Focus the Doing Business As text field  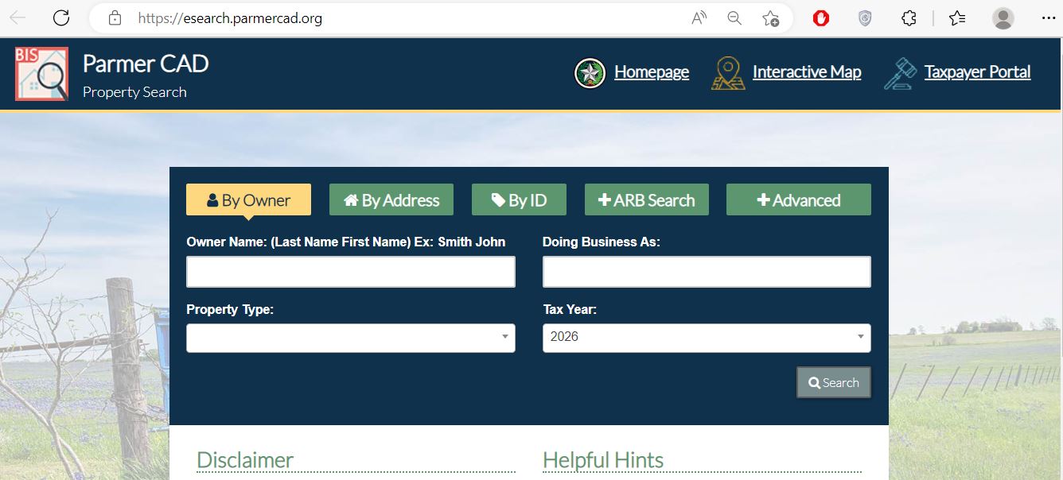pos(706,272)
